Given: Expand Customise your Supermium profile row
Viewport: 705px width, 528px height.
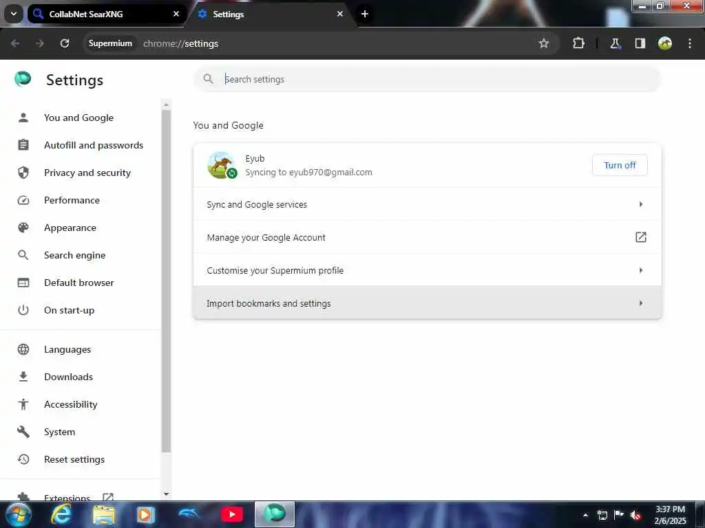Looking at the screenshot, I should coord(427,270).
